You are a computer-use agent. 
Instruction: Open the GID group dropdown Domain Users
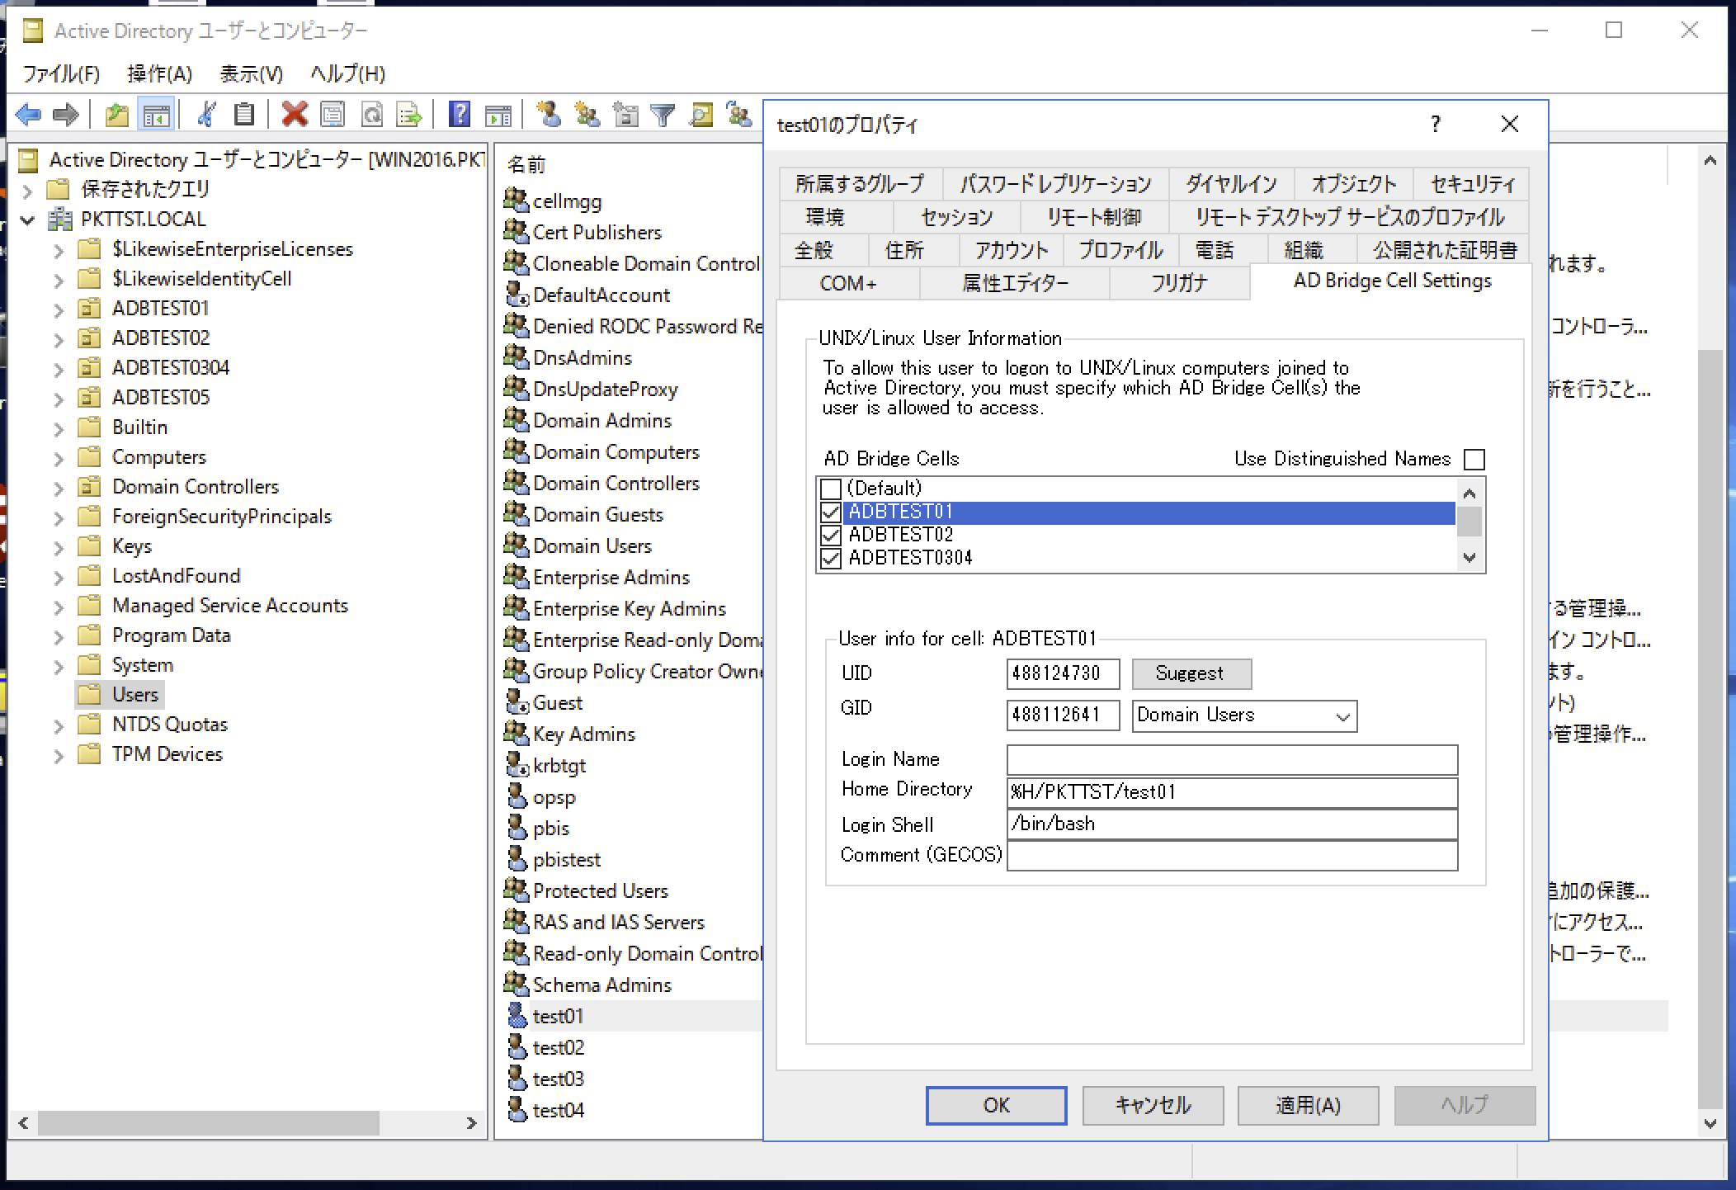click(1244, 715)
